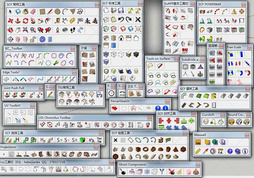Choose the 3D Text letter A tool
This screenshot has width=254, height=178.
[x=95, y=21]
